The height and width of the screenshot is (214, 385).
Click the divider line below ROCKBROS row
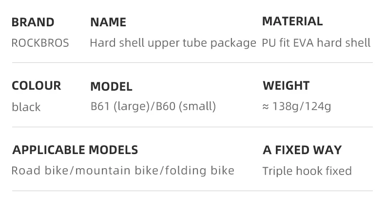pyautogui.click(x=192, y=62)
